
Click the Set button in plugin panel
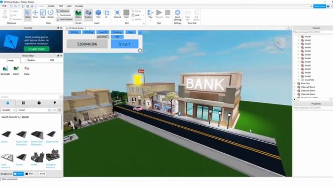click(x=117, y=37)
